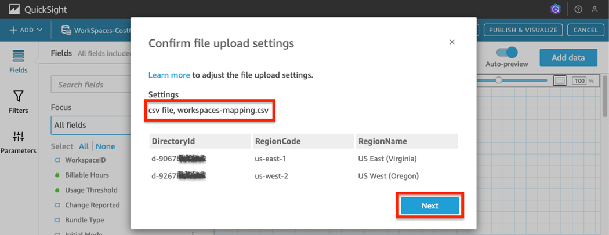The image size is (609, 235).
Task: Open the user account icon
Action: tap(594, 9)
